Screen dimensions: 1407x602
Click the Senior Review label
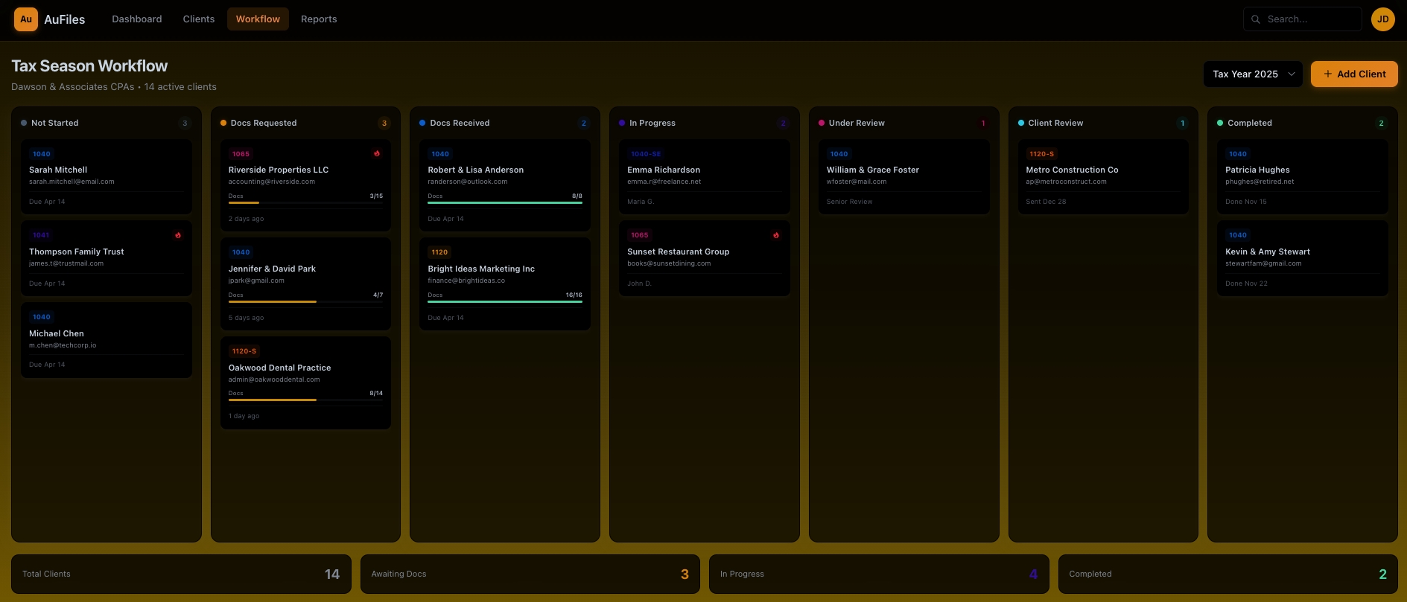click(849, 202)
